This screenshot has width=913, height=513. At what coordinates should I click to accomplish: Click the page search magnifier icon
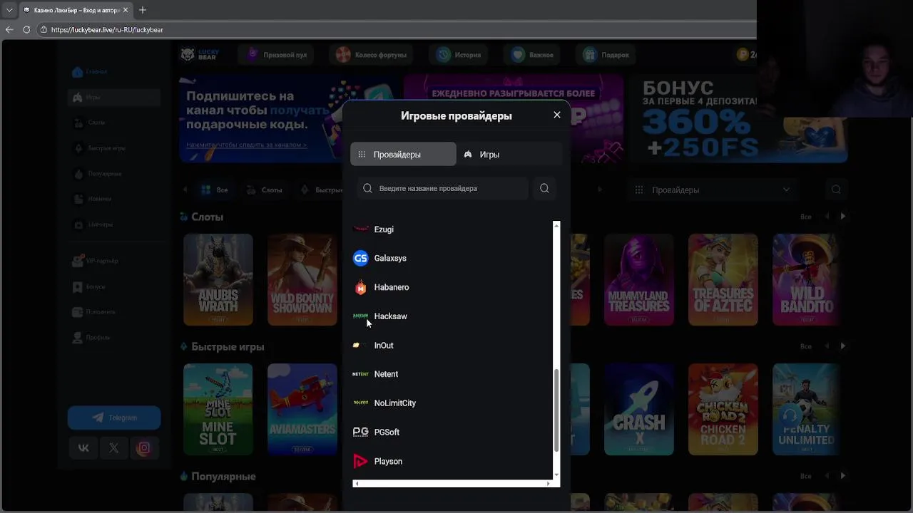click(x=836, y=190)
